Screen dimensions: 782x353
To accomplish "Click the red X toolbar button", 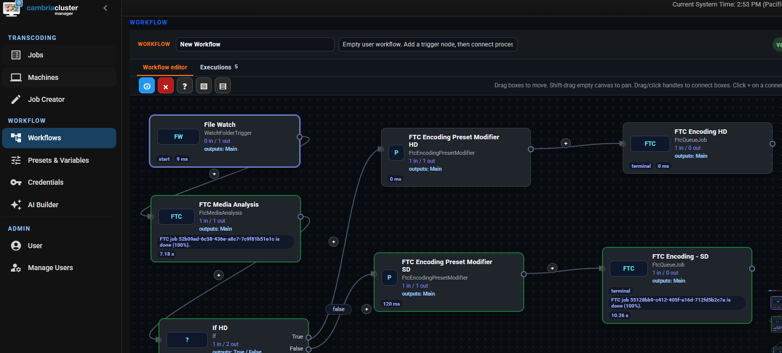I will pos(166,86).
